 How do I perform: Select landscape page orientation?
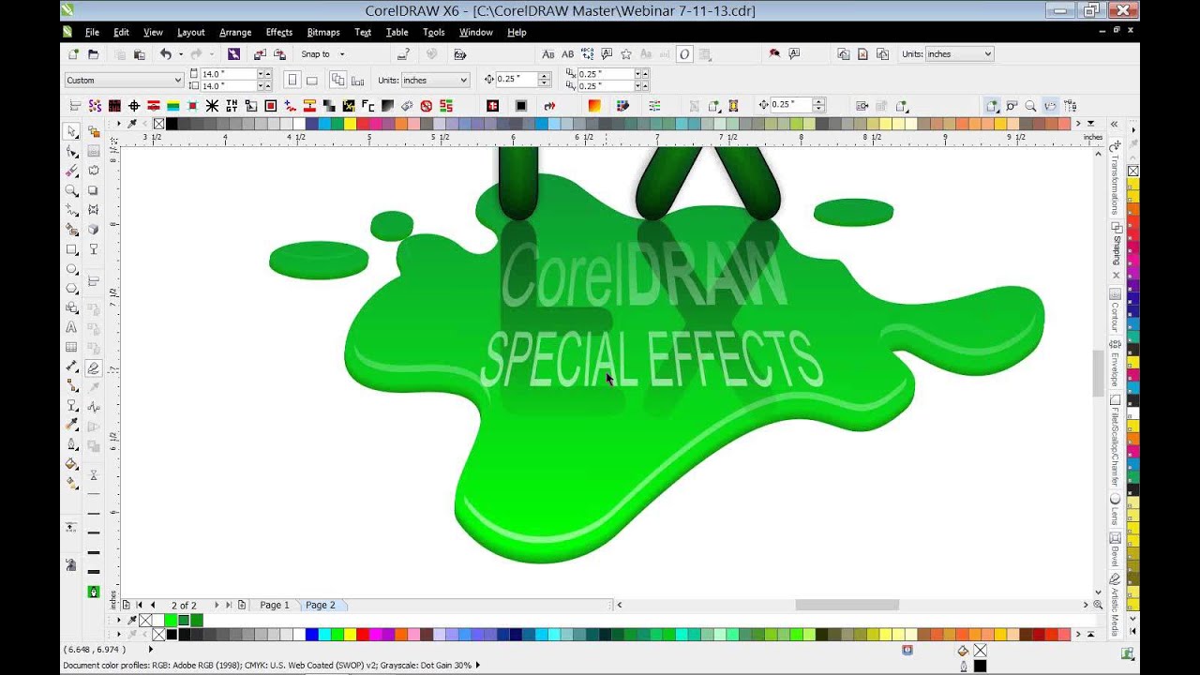(x=312, y=80)
